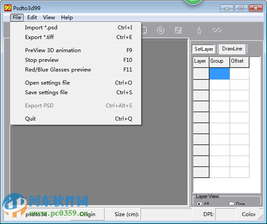The width and height of the screenshot is (267, 224).
Task: Click the first row Offset cell
Action: (x=239, y=74)
